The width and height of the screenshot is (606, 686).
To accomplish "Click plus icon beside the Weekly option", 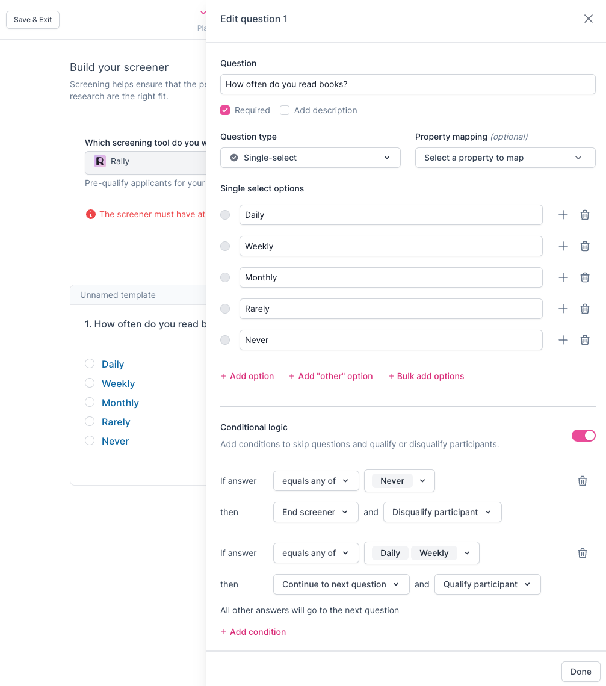I will point(563,246).
